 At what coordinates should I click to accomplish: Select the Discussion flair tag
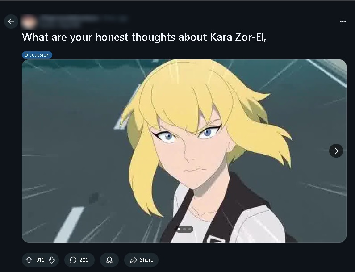tap(37, 55)
